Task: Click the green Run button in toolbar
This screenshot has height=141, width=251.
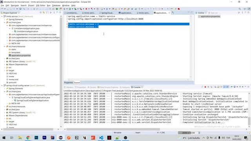Action: pyautogui.click(x=70, y=9)
